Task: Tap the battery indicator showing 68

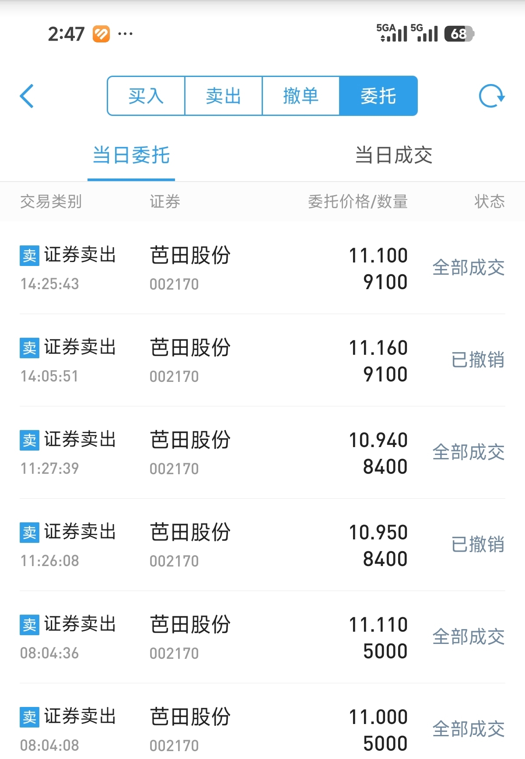Action: (459, 34)
